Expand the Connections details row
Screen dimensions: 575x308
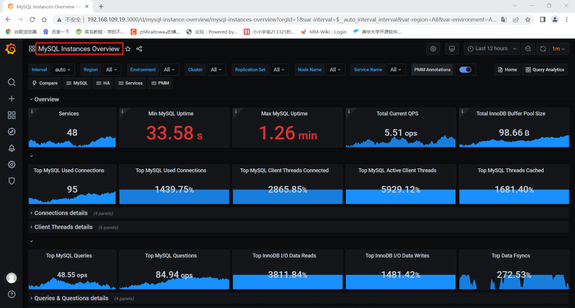pos(61,213)
